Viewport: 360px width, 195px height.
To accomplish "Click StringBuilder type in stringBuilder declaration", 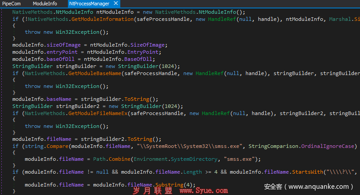I will click(32, 66).
